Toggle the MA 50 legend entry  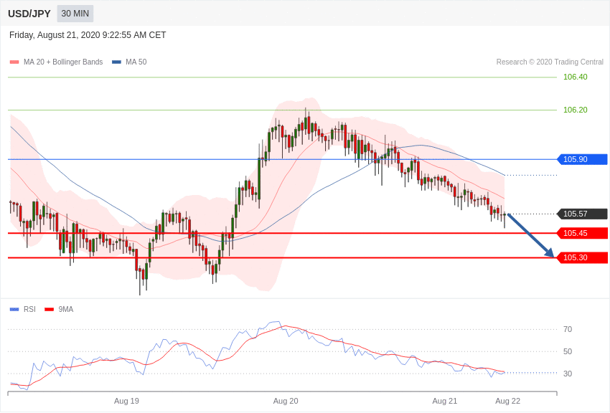coord(129,62)
